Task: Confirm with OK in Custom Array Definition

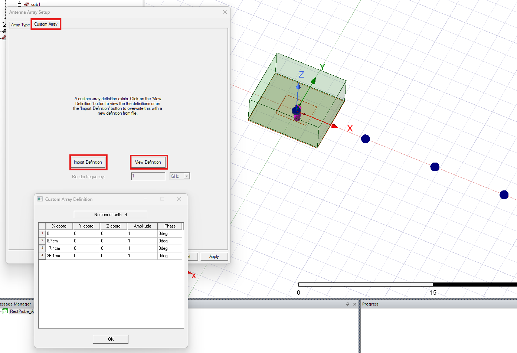Action: pos(110,339)
